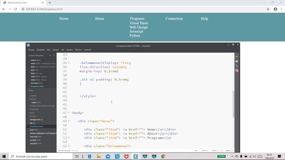
Task: Click the Windows taskbar search box
Action: point(40,156)
